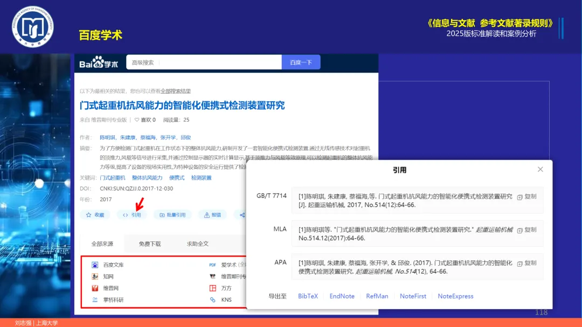Click author link 陈明琪

coord(108,137)
